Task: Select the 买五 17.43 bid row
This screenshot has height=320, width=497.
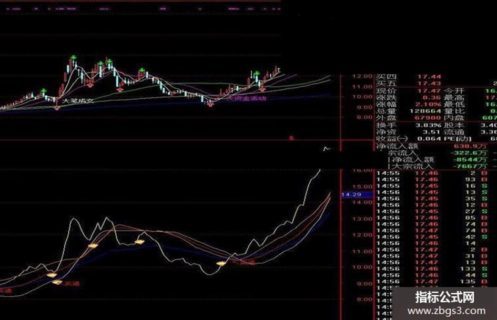Action: pos(436,84)
